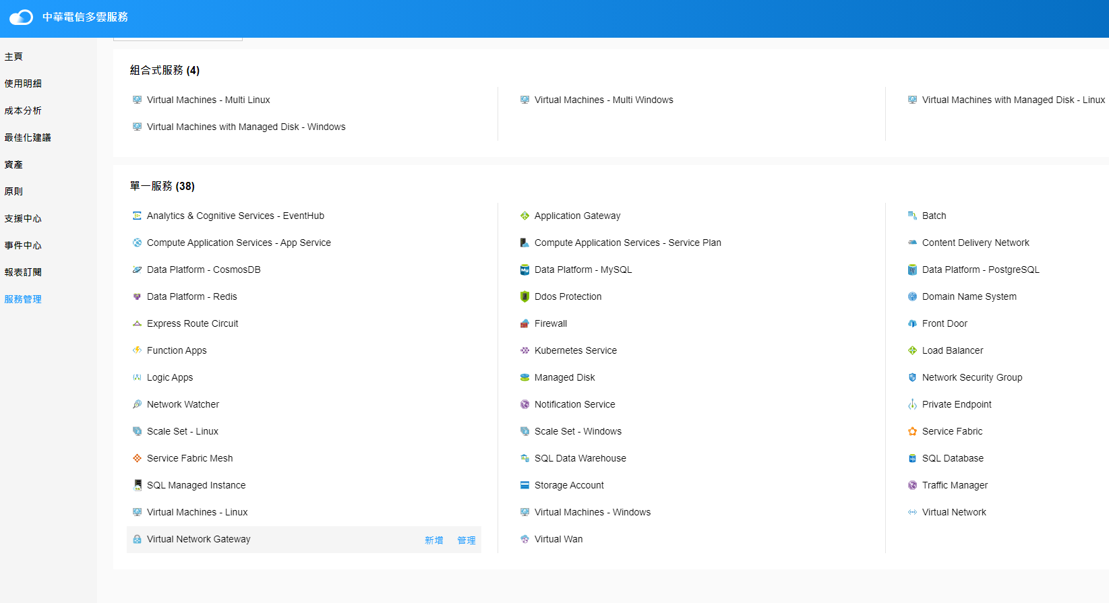Select Virtual Machines with Managed Disk - Linux

[x=1013, y=100]
